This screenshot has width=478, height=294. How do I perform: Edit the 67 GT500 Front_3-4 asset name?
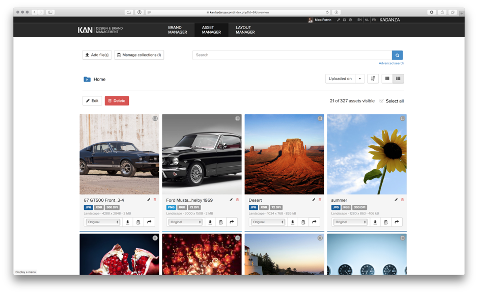click(x=149, y=200)
